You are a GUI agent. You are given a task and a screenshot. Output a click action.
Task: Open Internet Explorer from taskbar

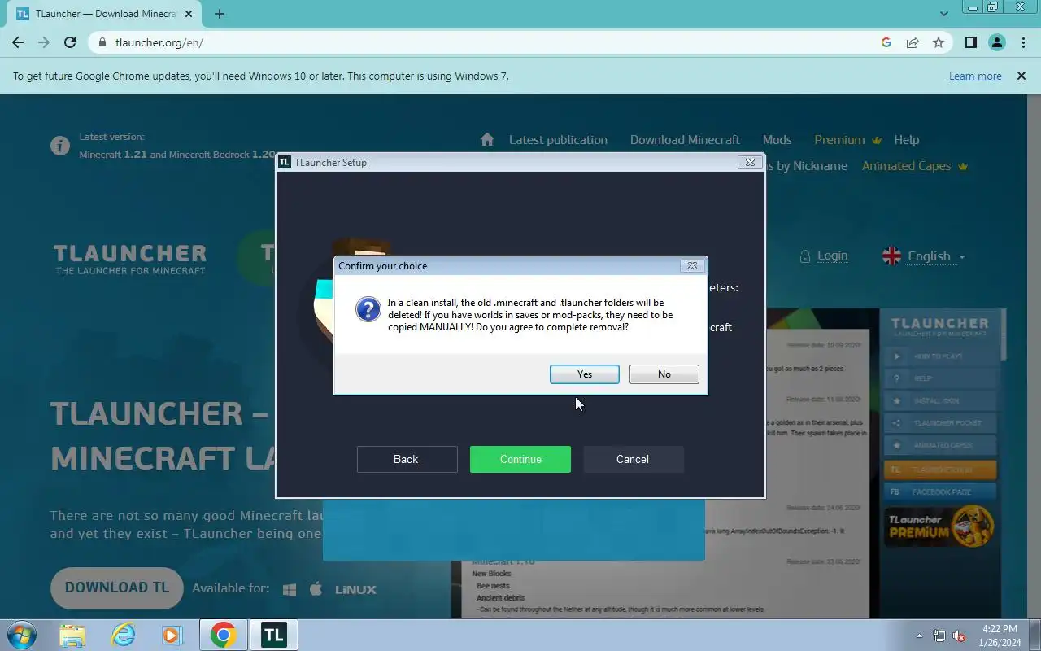[123, 635]
